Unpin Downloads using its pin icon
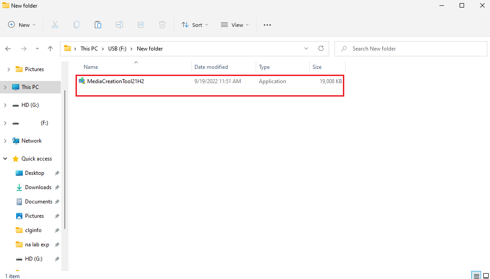This screenshot has height=279, width=490. click(57, 187)
